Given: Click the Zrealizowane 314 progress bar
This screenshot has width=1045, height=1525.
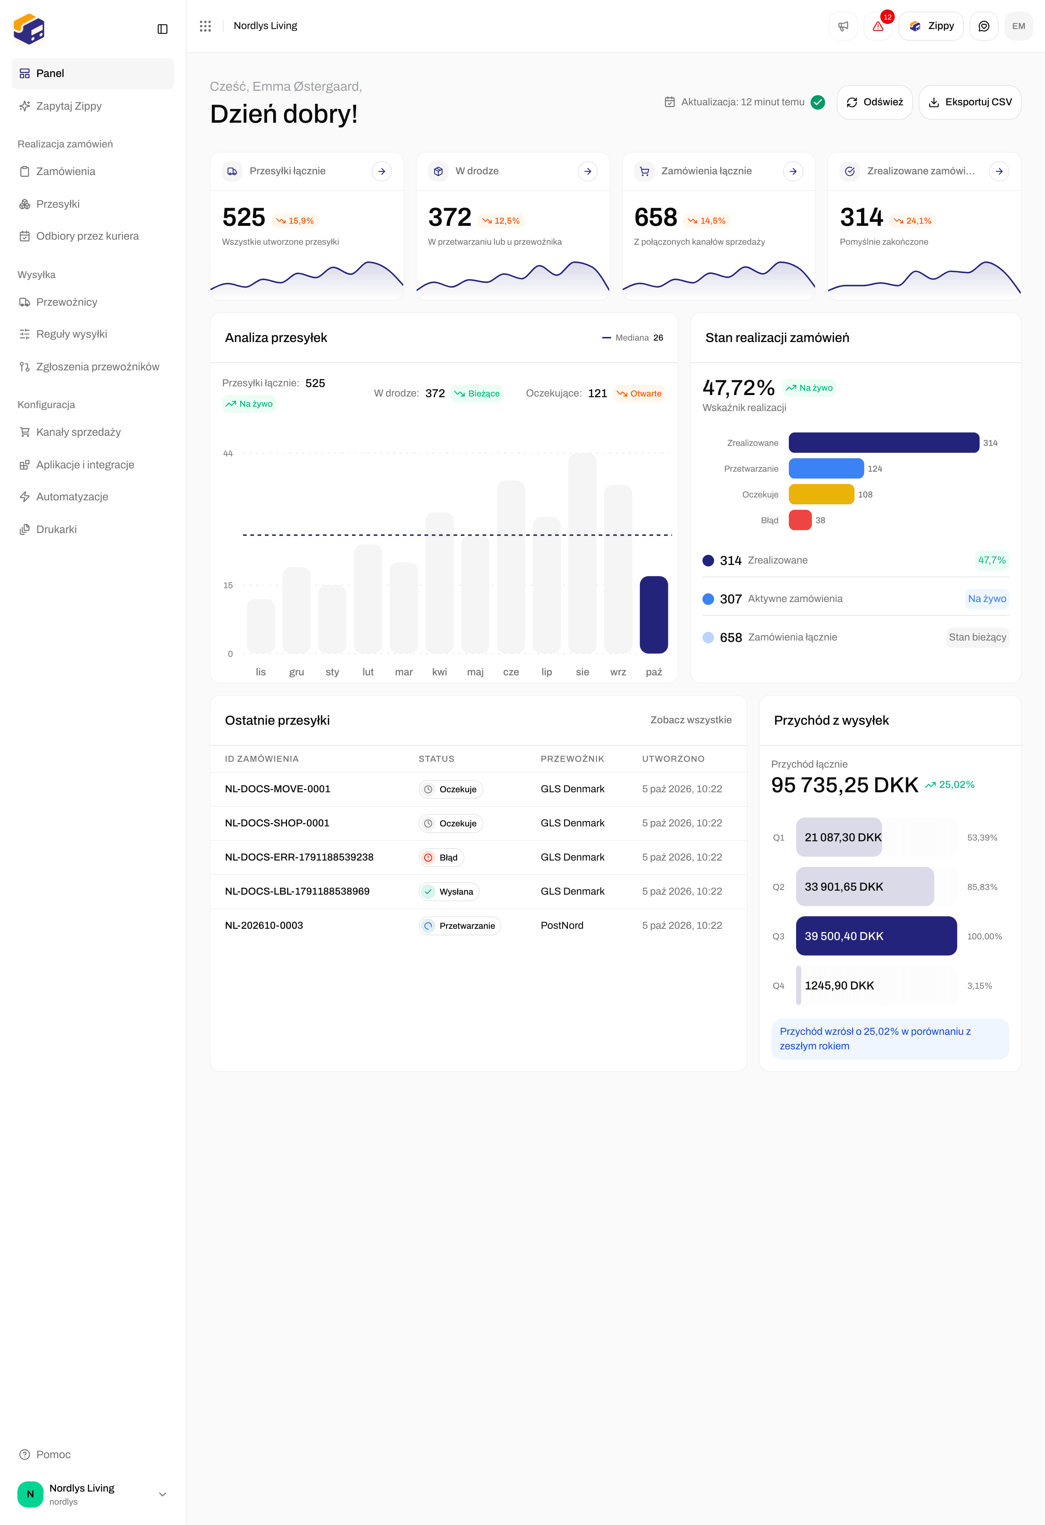Looking at the screenshot, I should (x=883, y=443).
